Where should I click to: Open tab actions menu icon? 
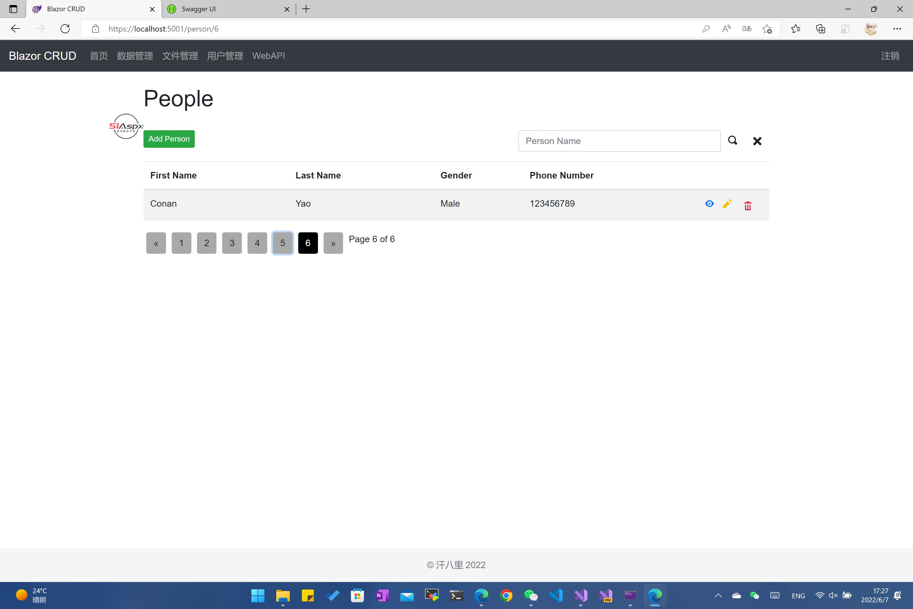pos(13,9)
